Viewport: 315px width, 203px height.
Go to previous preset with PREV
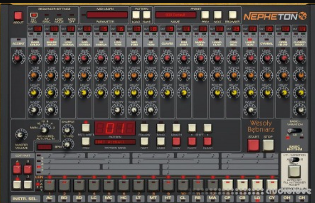click(x=205, y=15)
